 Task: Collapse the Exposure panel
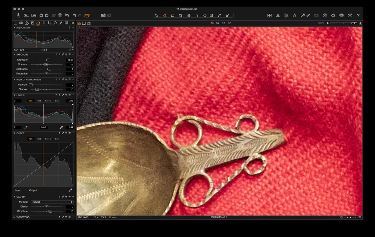tap(14, 54)
